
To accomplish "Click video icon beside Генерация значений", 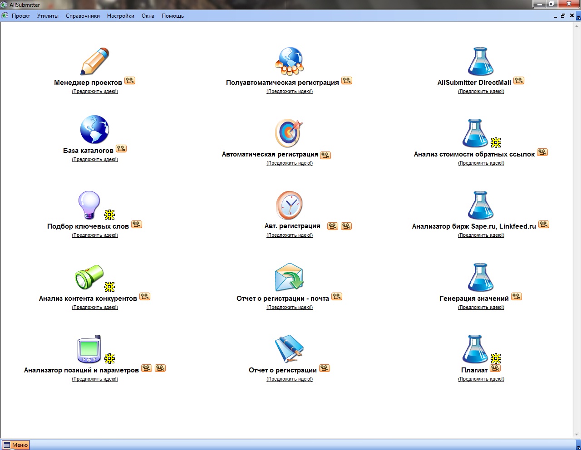I will pos(517,297).
